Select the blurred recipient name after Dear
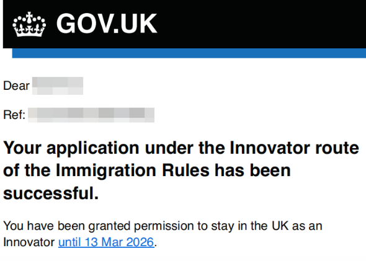Viewport: 366px width, 261px height. (58, 86)
